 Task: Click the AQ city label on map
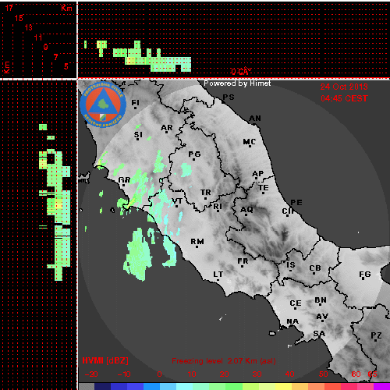pos(246,210)
